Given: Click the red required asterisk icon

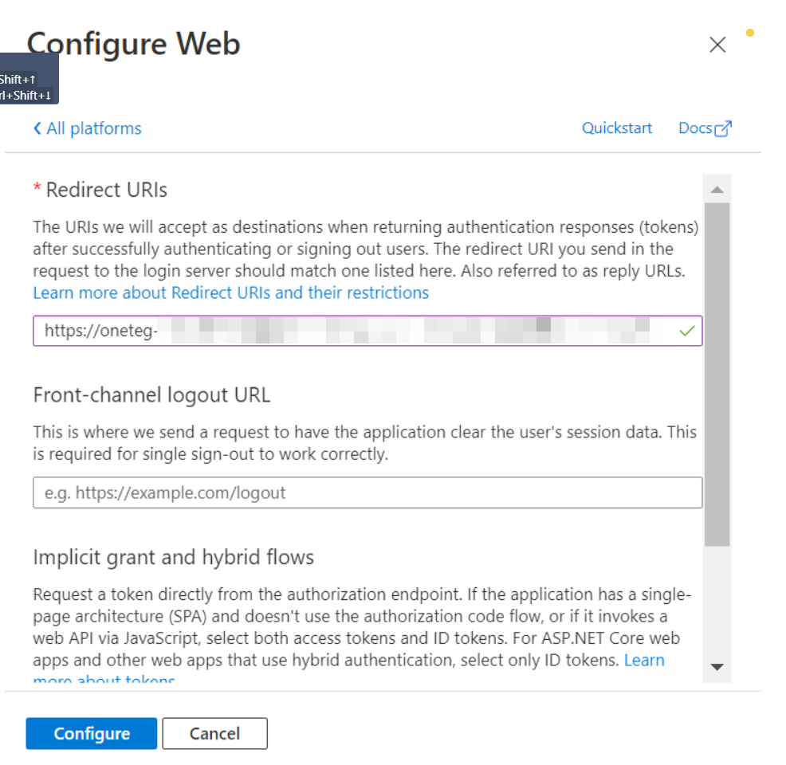Looking at the screenshot, I should (x=37, y=189).
